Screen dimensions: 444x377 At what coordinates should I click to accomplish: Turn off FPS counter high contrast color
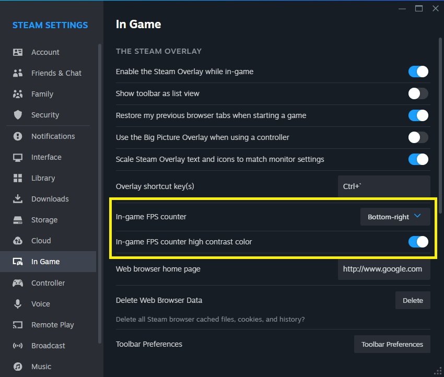coord(418,242)
